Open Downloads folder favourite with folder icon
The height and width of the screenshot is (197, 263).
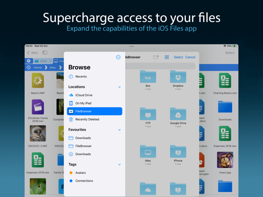(x=94, y=138)
